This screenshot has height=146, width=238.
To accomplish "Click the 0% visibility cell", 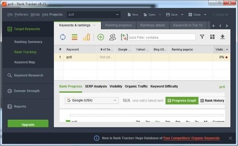I will (221, 57).
